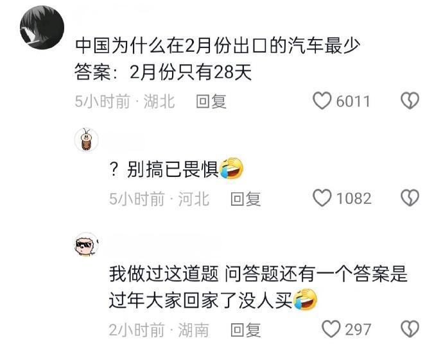This screenshot has height=352, width=443.
Task: Like the reply with 297 likes
Action: coord(331,329)
